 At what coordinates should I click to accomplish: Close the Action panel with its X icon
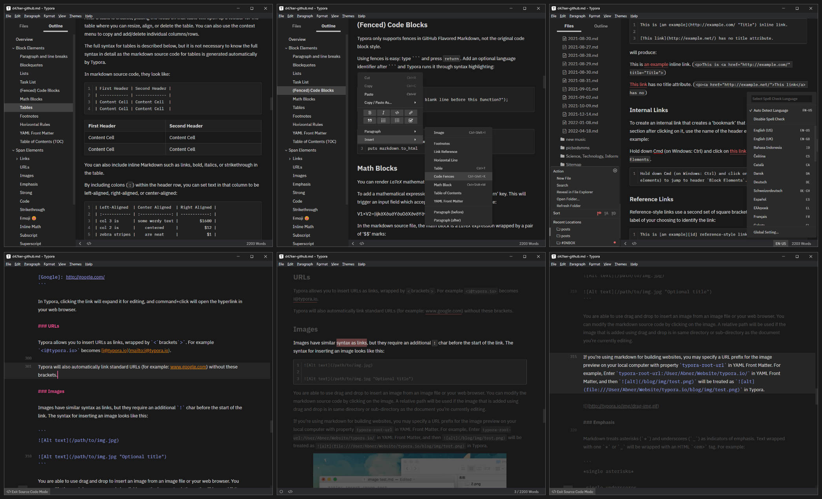615,171
